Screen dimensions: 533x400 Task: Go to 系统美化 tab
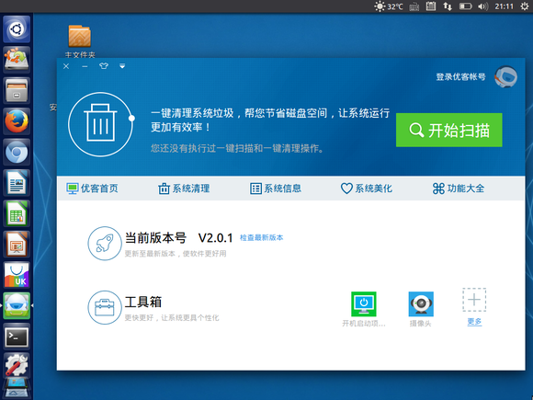pyautogui.click(x=367, y=189)
